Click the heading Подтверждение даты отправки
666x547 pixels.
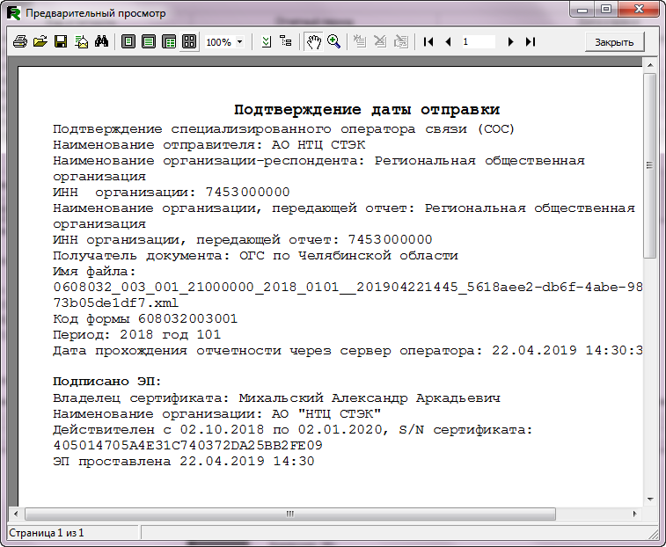[367, 110]
